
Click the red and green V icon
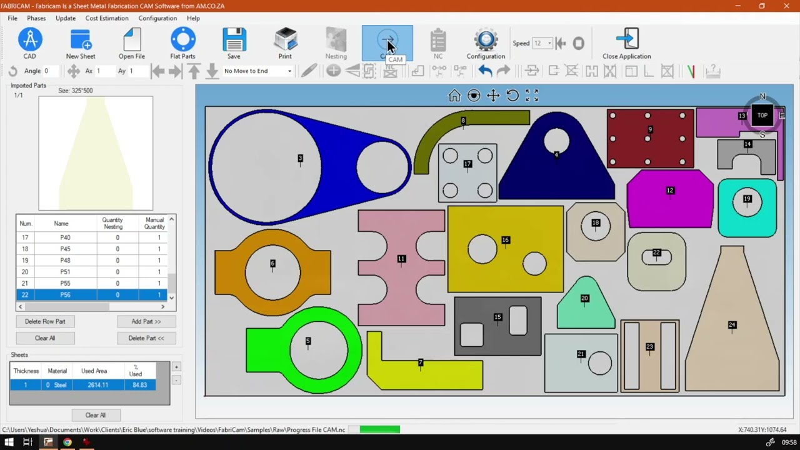tap(691, 71)
